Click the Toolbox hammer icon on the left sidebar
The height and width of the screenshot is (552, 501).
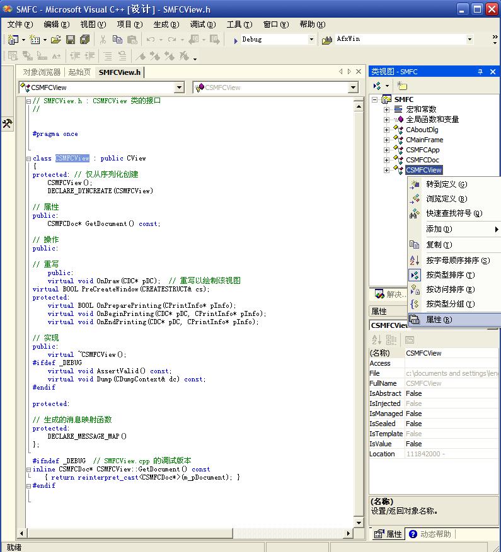click(7, 123)
